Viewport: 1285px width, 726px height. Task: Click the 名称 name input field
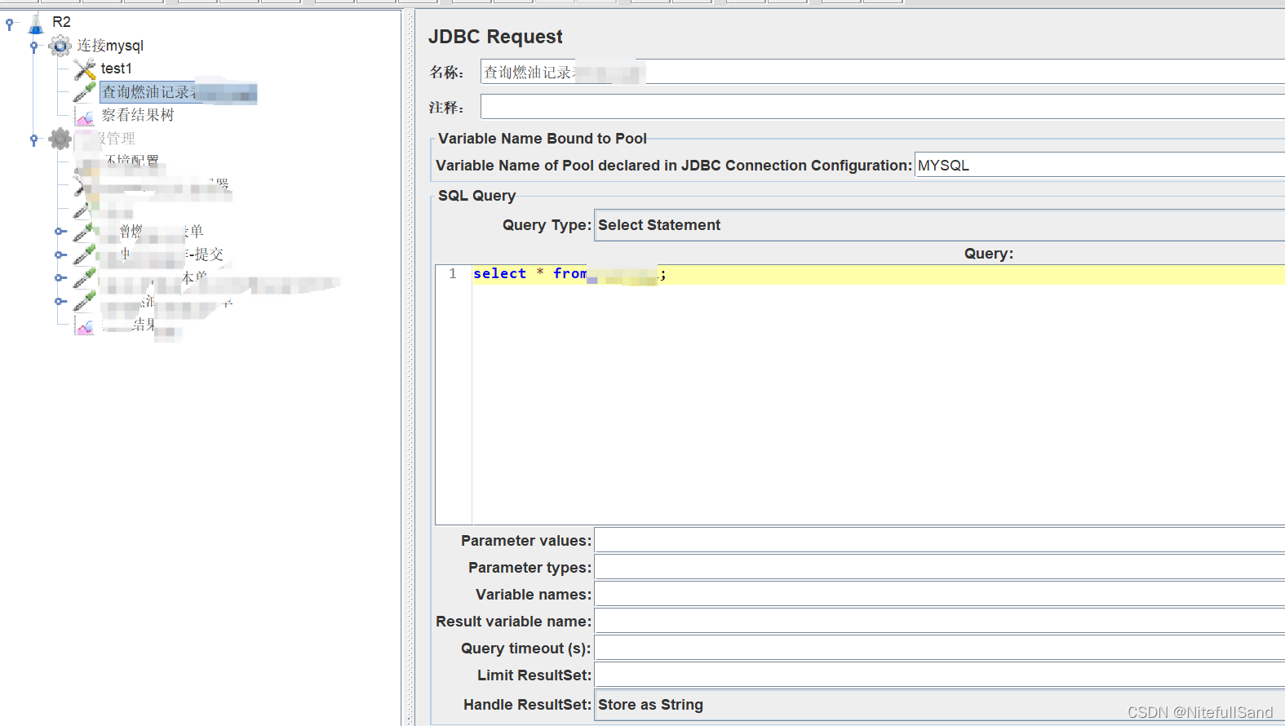pyautogui.click(x=883, y=72)
